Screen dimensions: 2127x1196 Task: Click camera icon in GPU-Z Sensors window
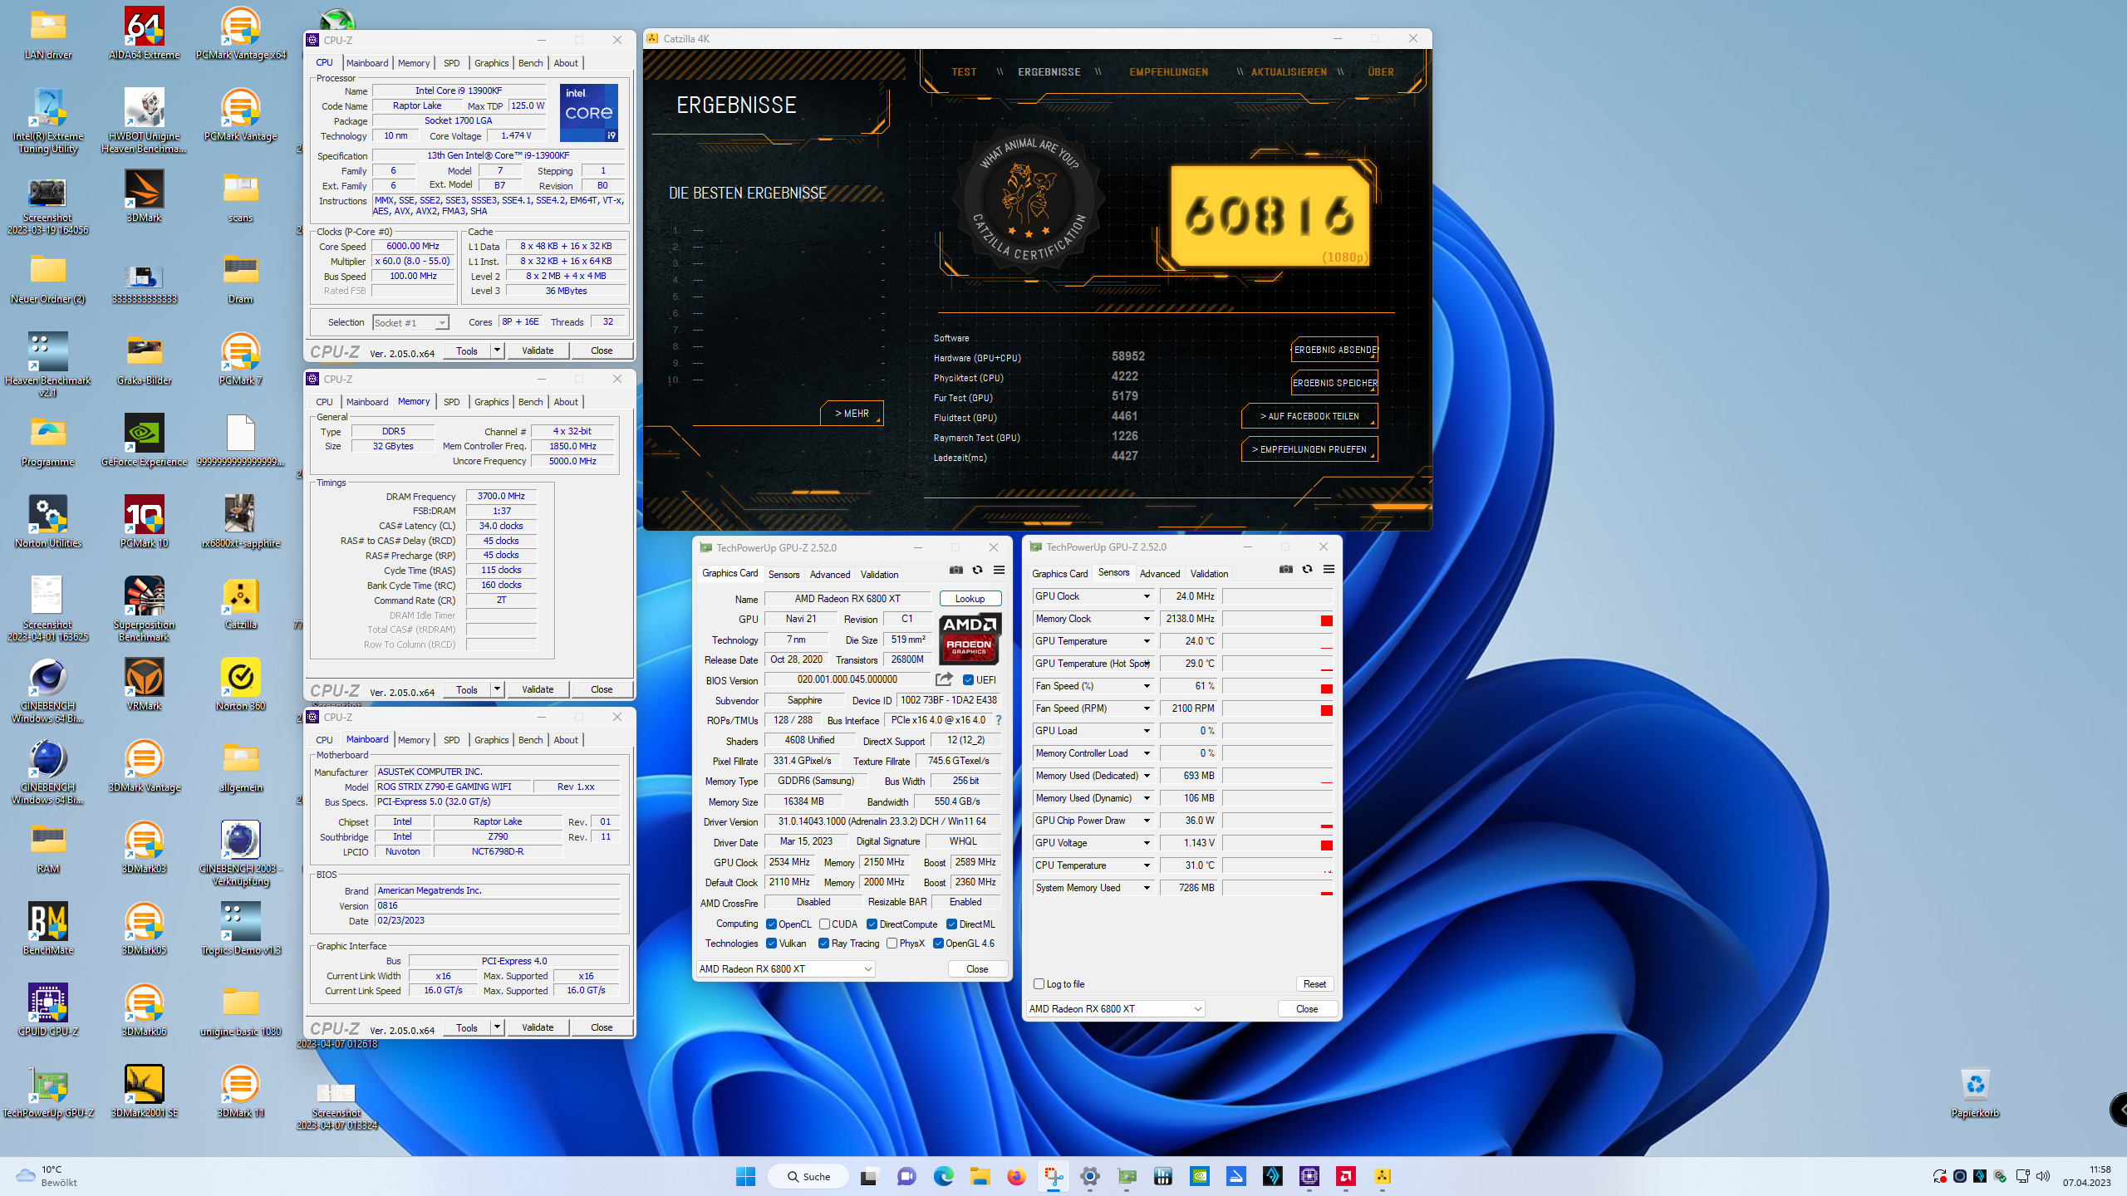click(1286, 569)
